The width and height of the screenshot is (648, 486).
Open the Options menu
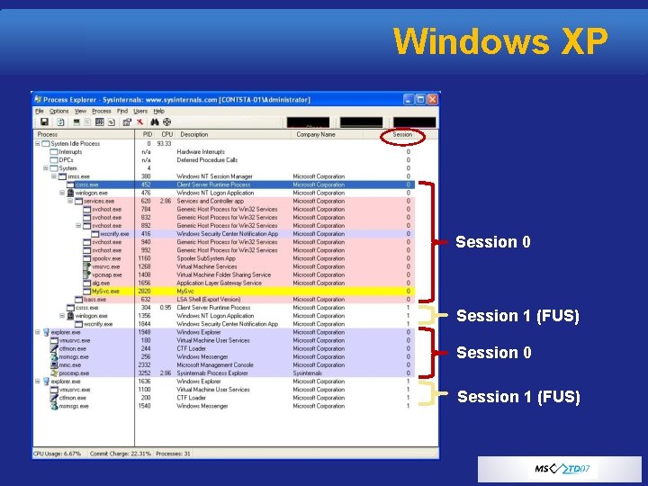[x=59, y=112]
